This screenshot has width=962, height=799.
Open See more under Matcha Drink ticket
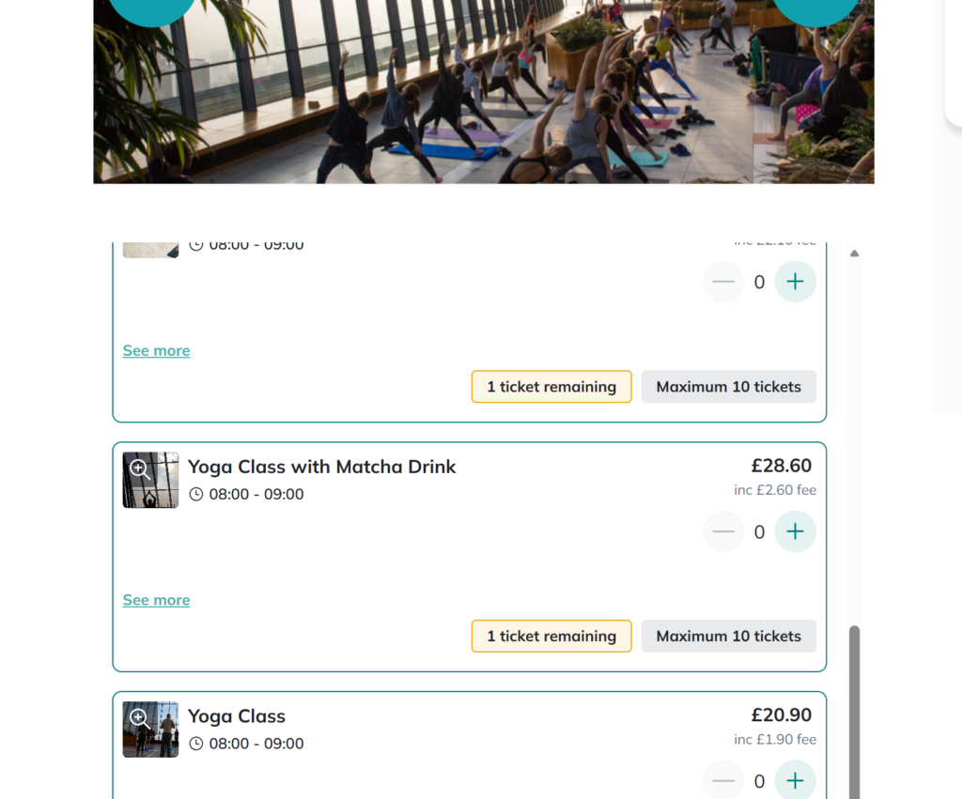(x=157, y=600)
